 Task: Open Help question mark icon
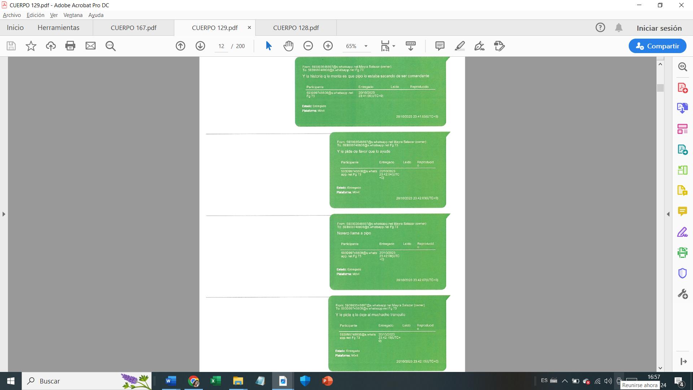[600, 27]
